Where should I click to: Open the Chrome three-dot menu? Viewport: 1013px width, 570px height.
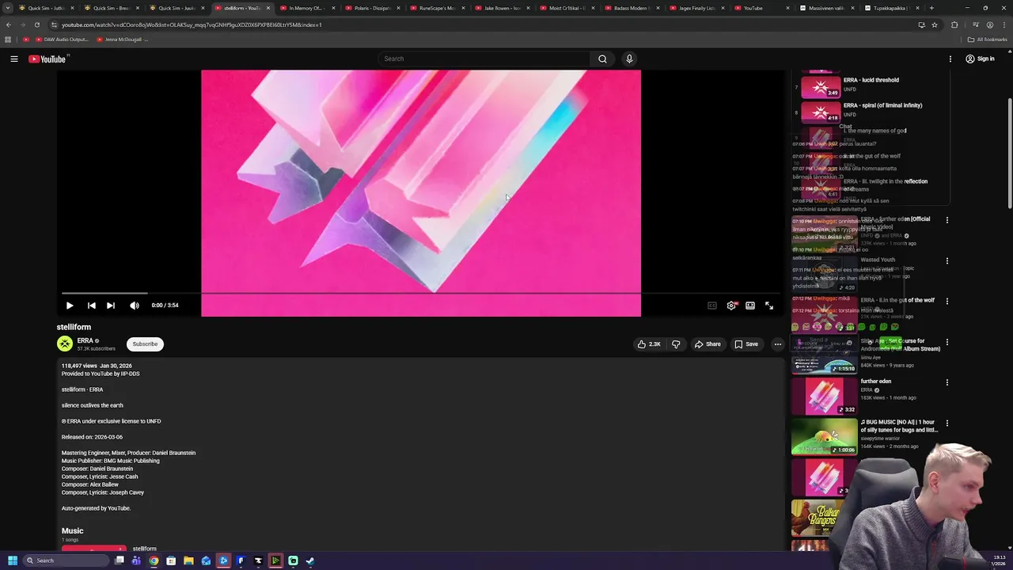(x=1004, y=25)
